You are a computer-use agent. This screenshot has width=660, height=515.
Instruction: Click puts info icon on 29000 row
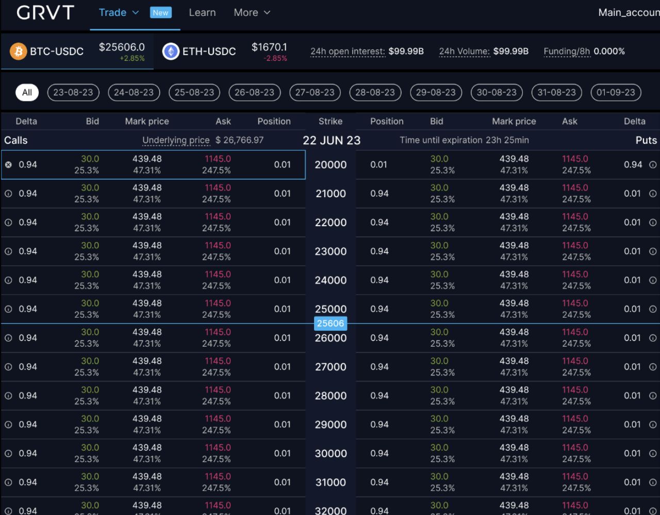(x=653, y=424)
